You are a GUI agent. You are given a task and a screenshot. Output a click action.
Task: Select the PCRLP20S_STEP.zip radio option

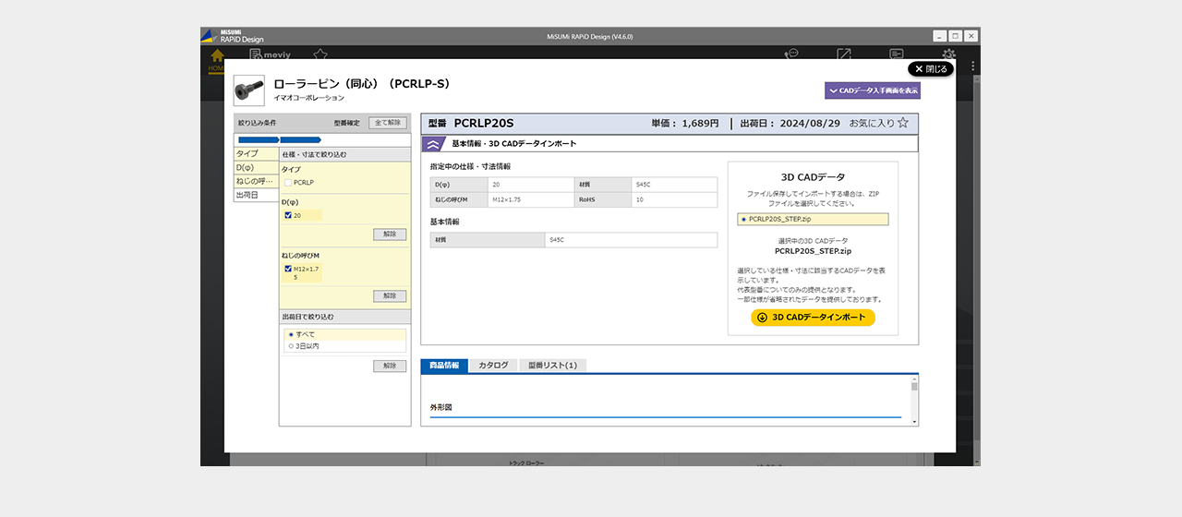pos(743,220)
